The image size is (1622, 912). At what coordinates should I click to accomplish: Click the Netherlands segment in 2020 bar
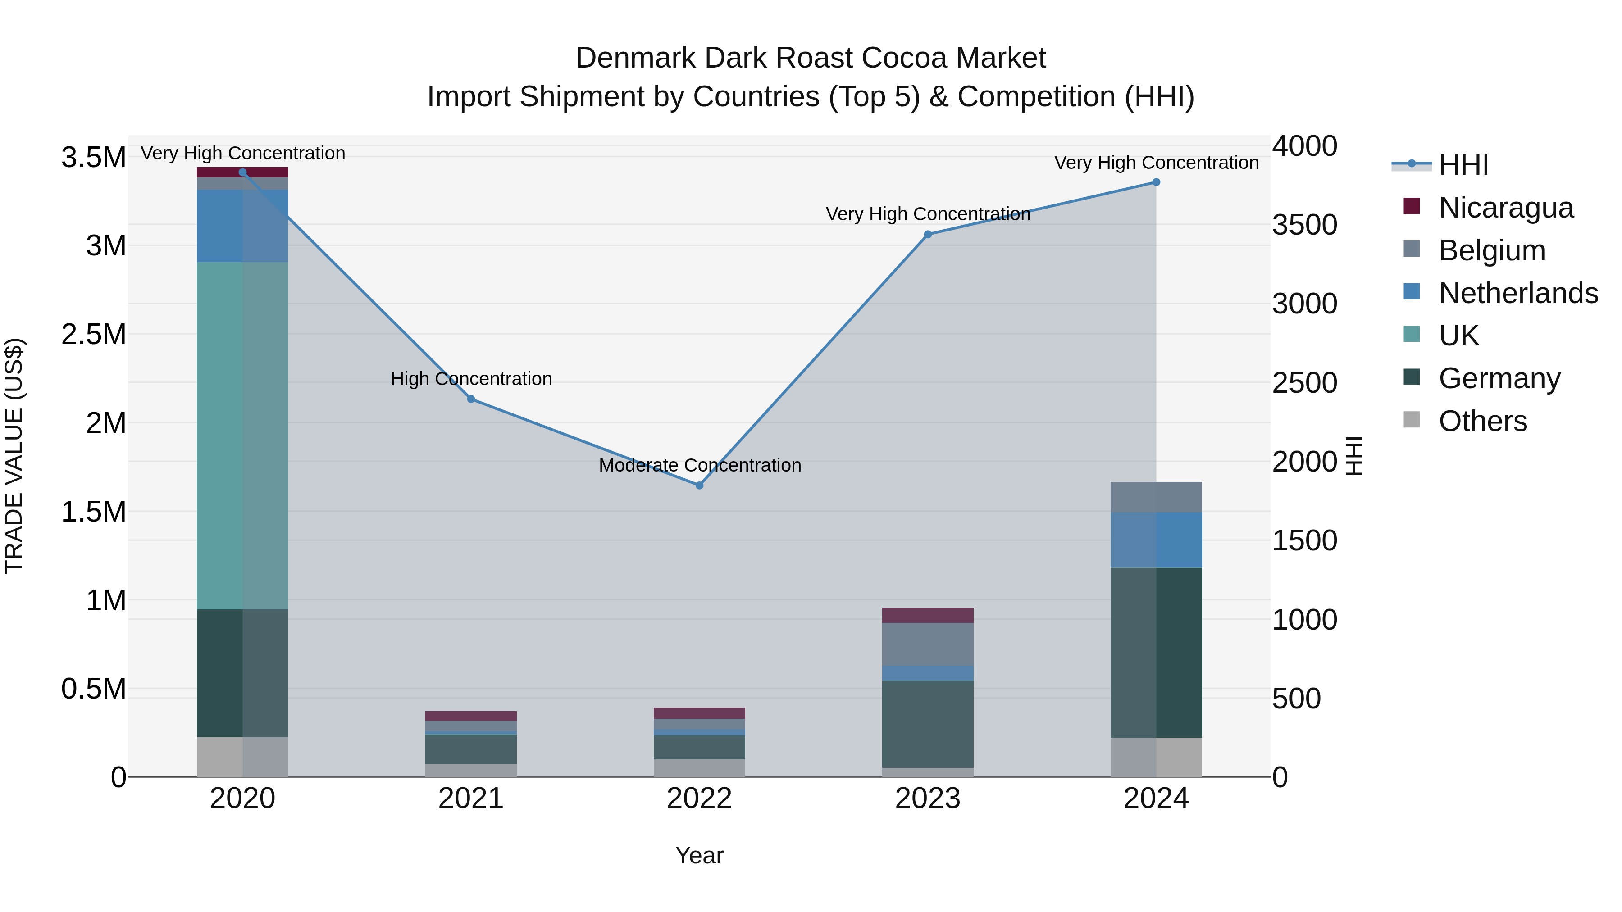(x=242, y=226)
